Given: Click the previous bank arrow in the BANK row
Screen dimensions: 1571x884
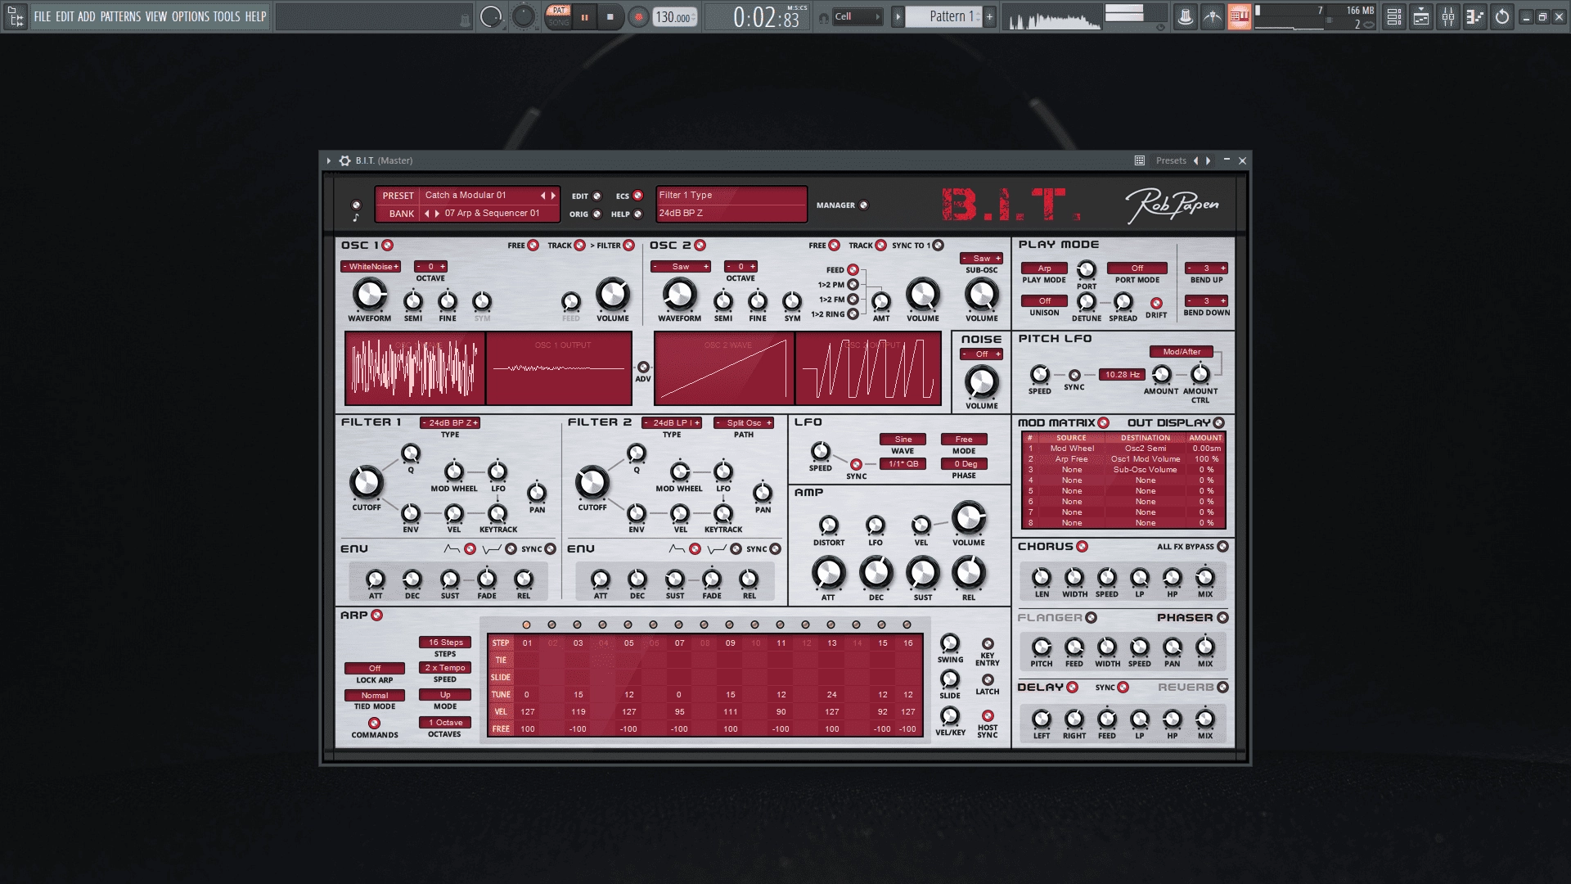Looking at the screenshot, I should [426, 214].
